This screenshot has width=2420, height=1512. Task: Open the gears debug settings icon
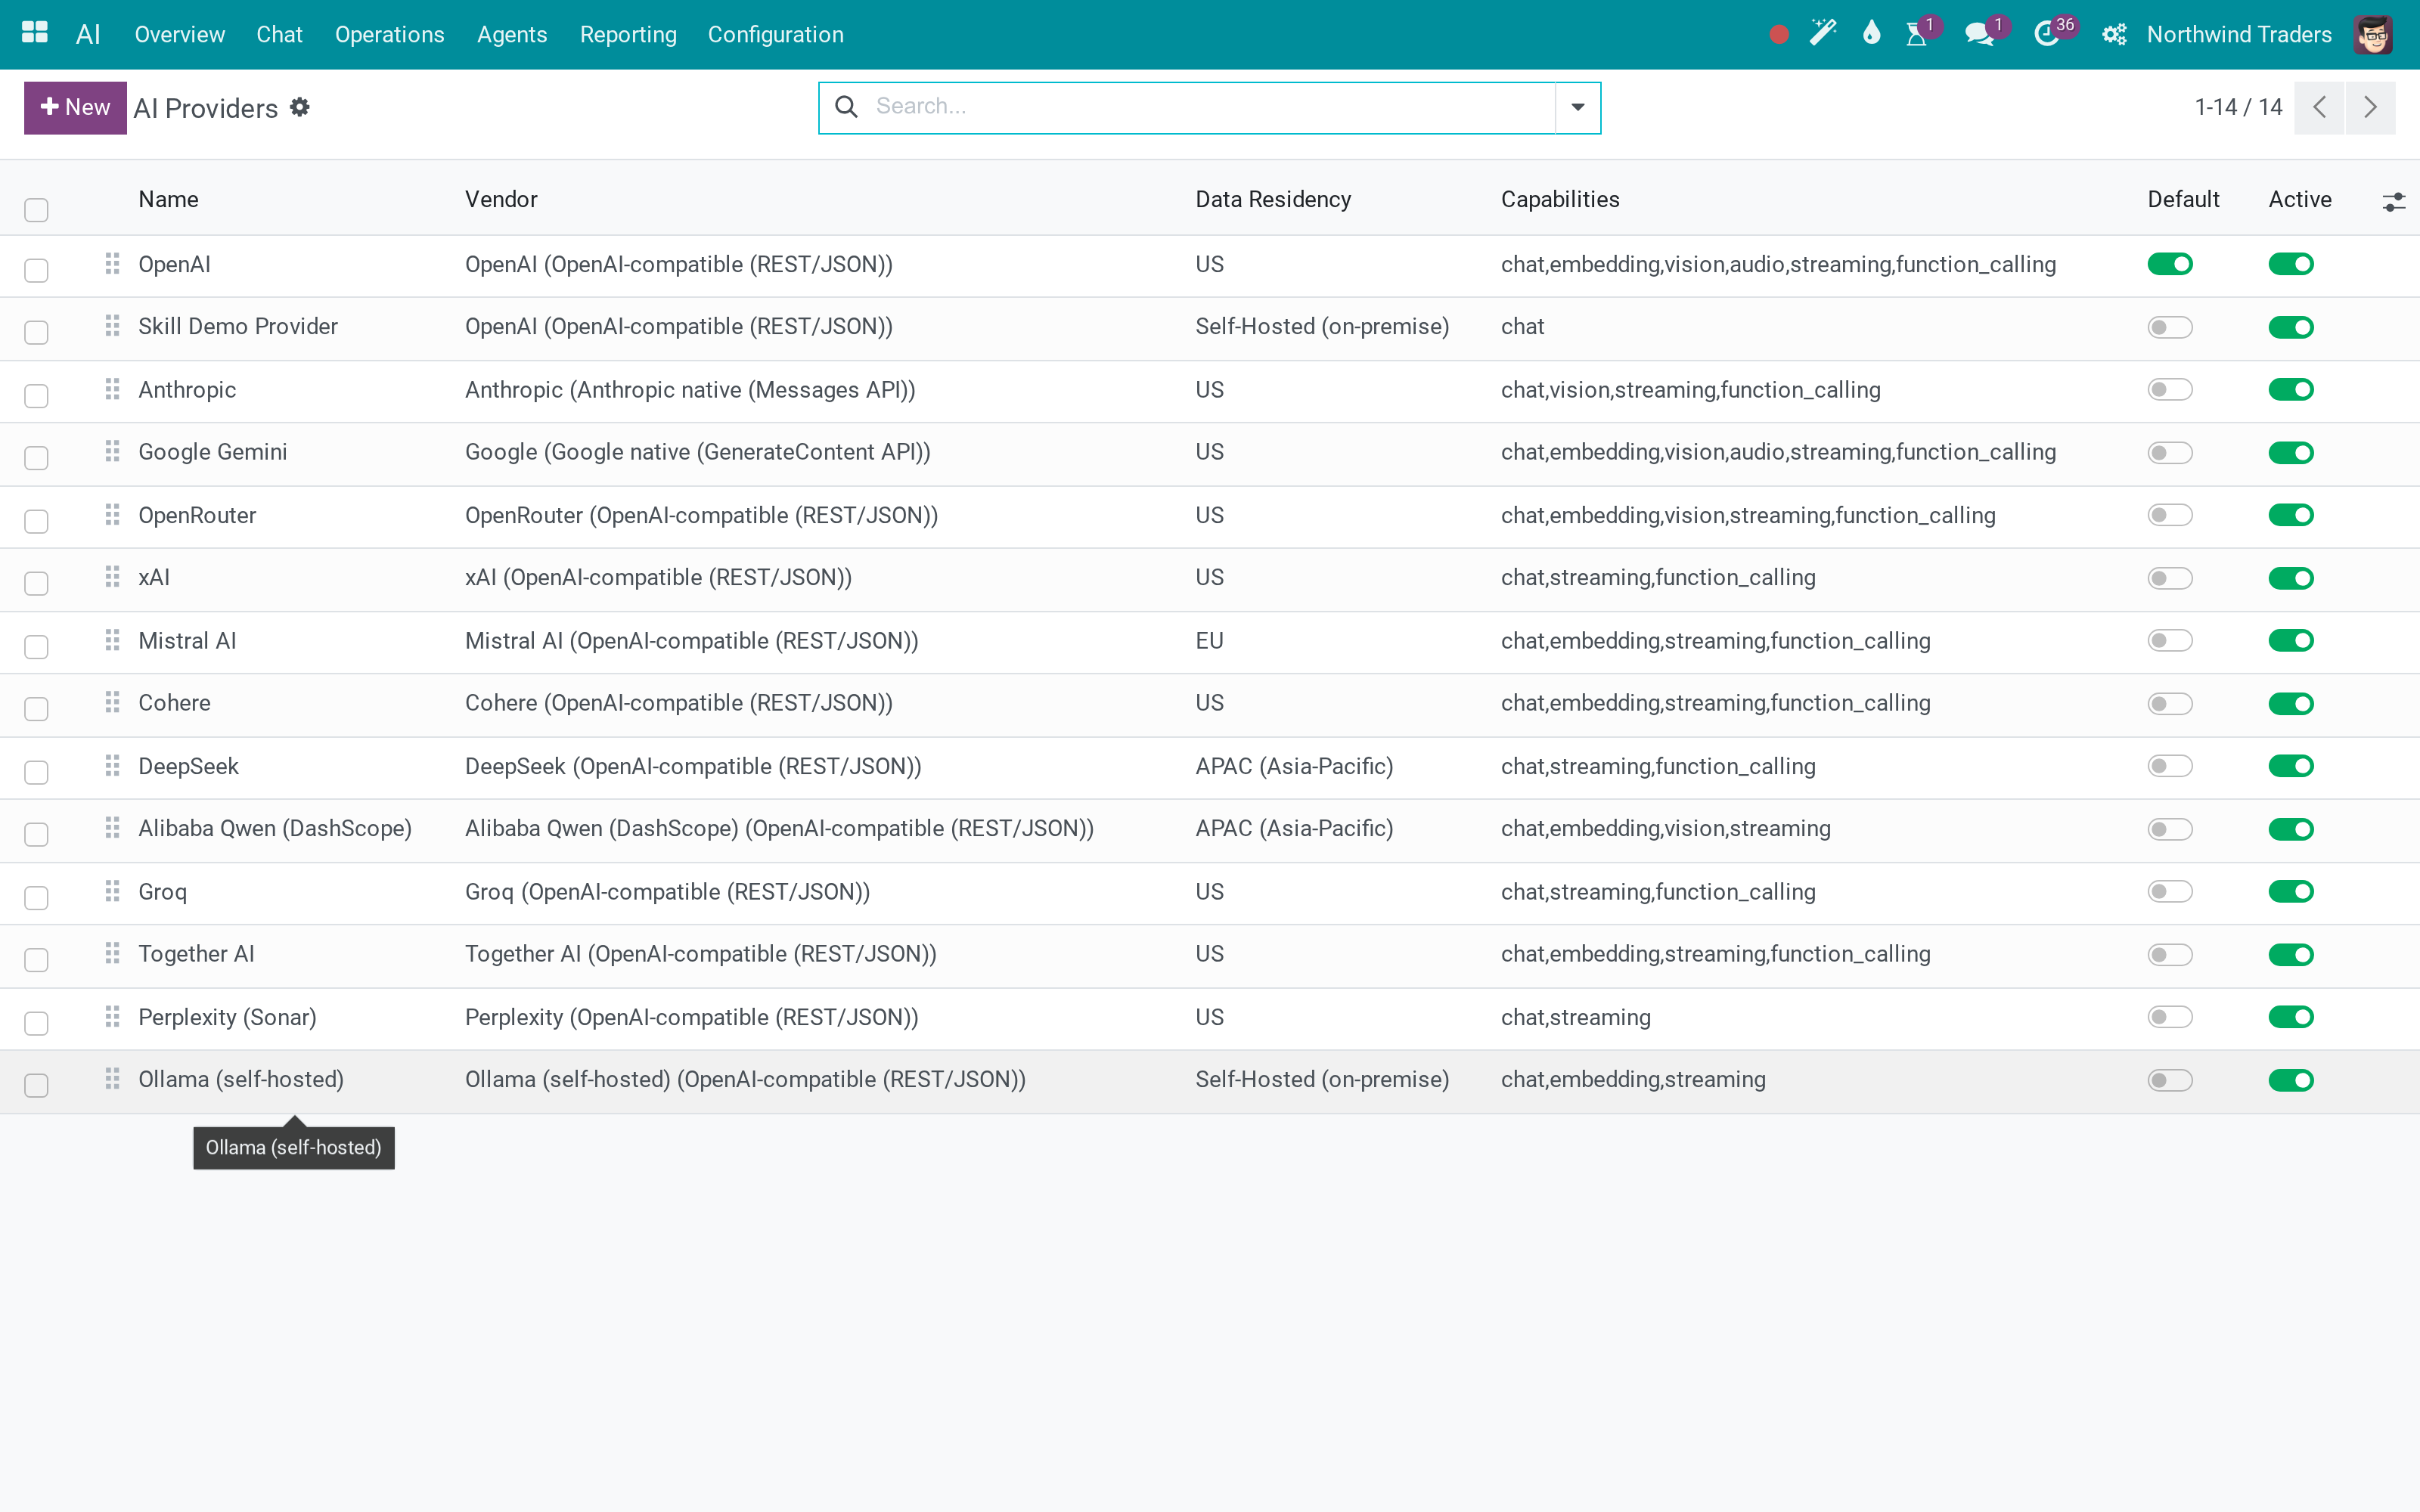click(x=2114, y=35)
